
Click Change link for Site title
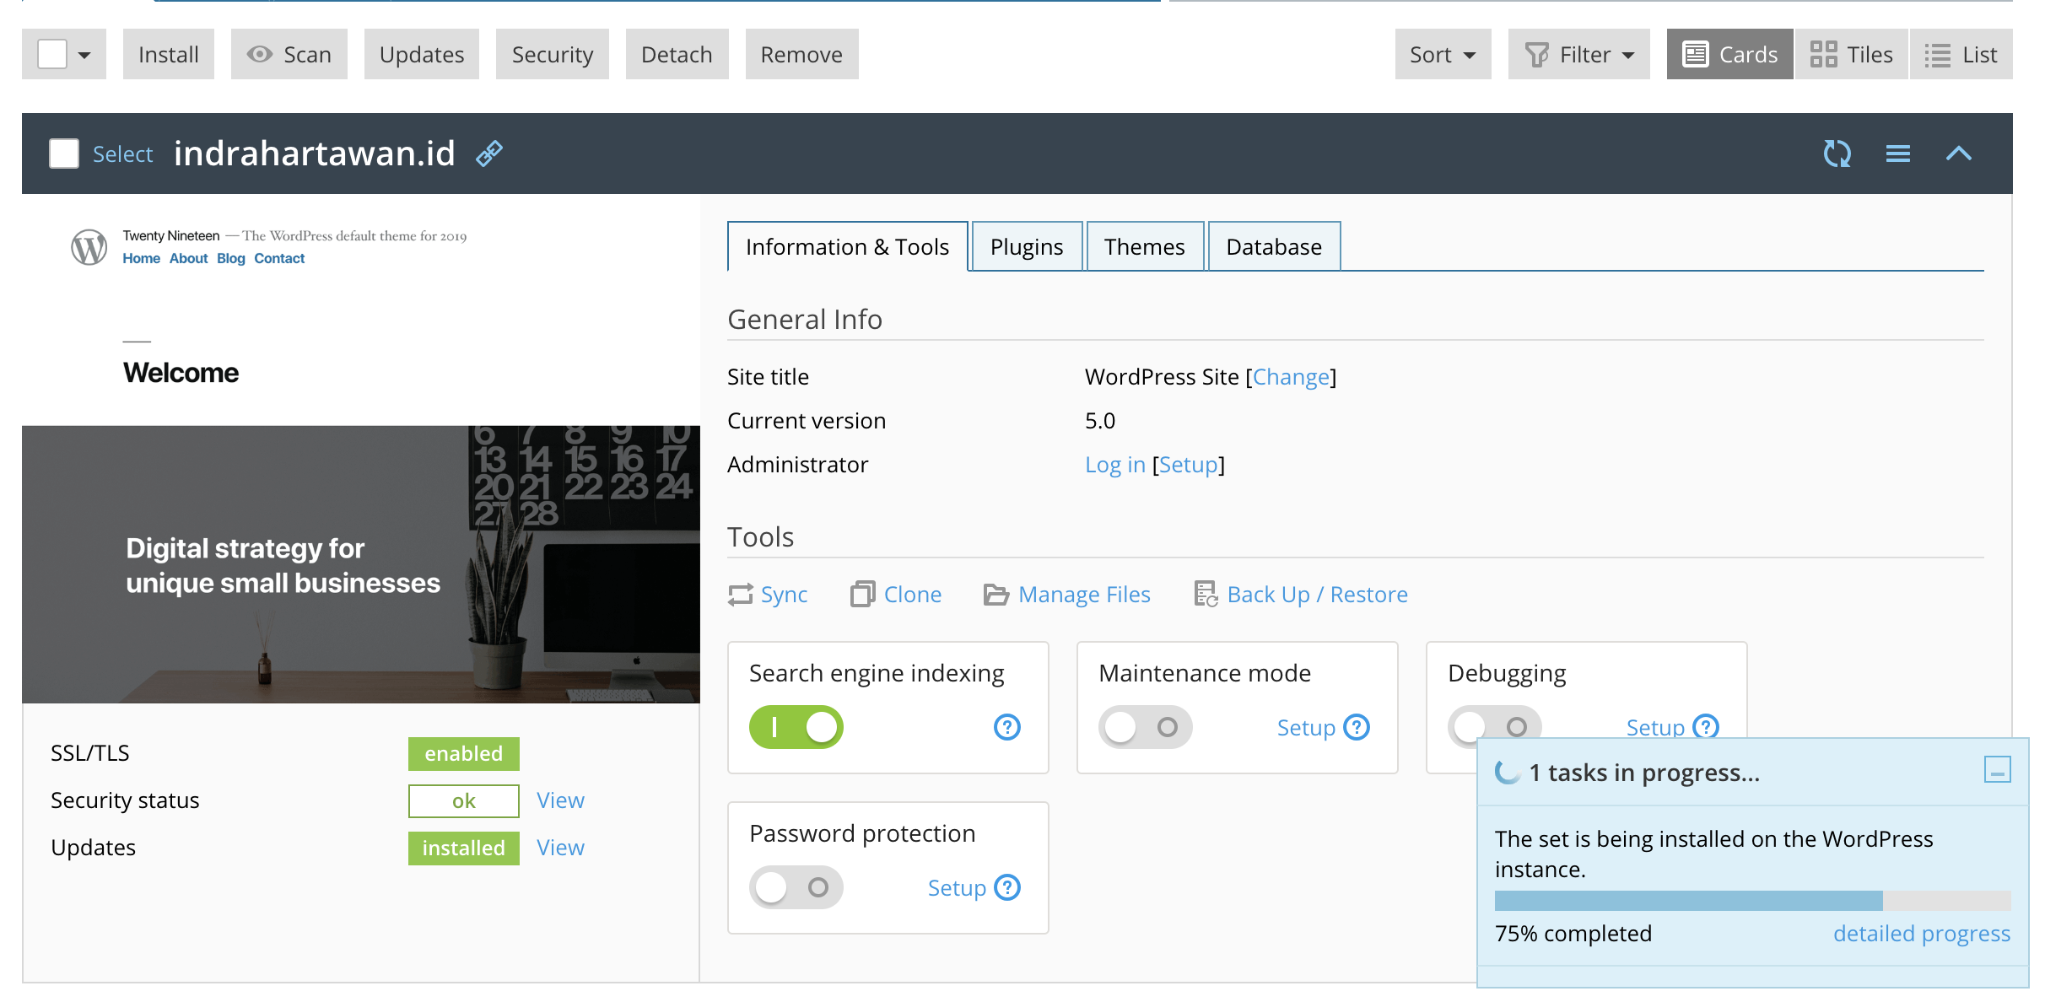pos(1291,377)
